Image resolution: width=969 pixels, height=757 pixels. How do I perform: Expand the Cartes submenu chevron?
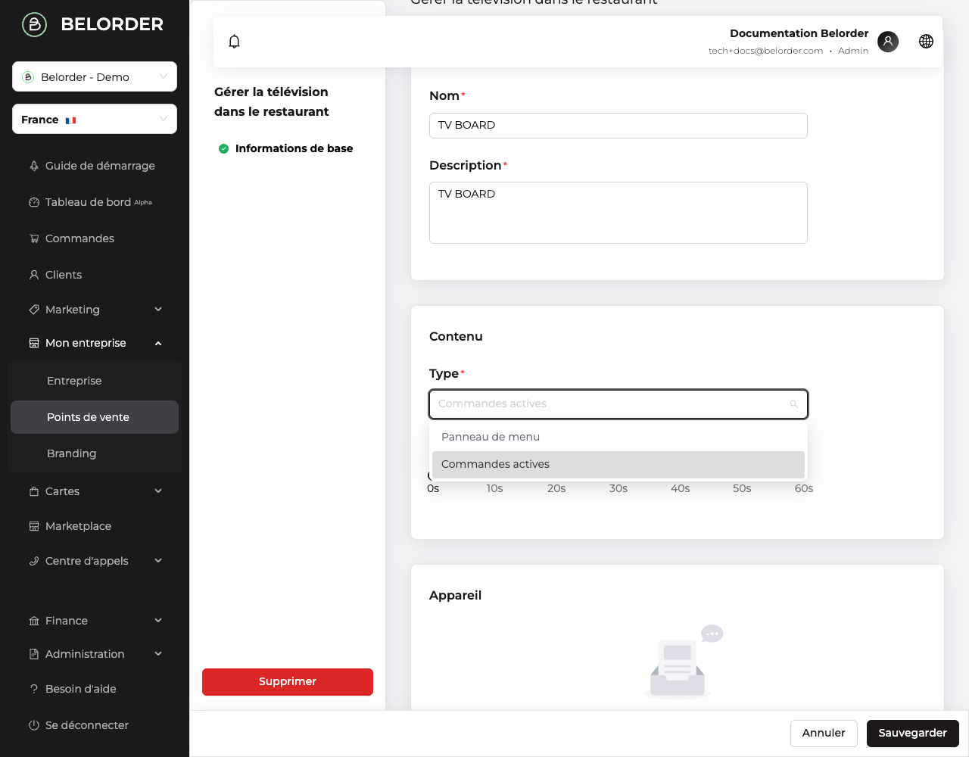158,491
